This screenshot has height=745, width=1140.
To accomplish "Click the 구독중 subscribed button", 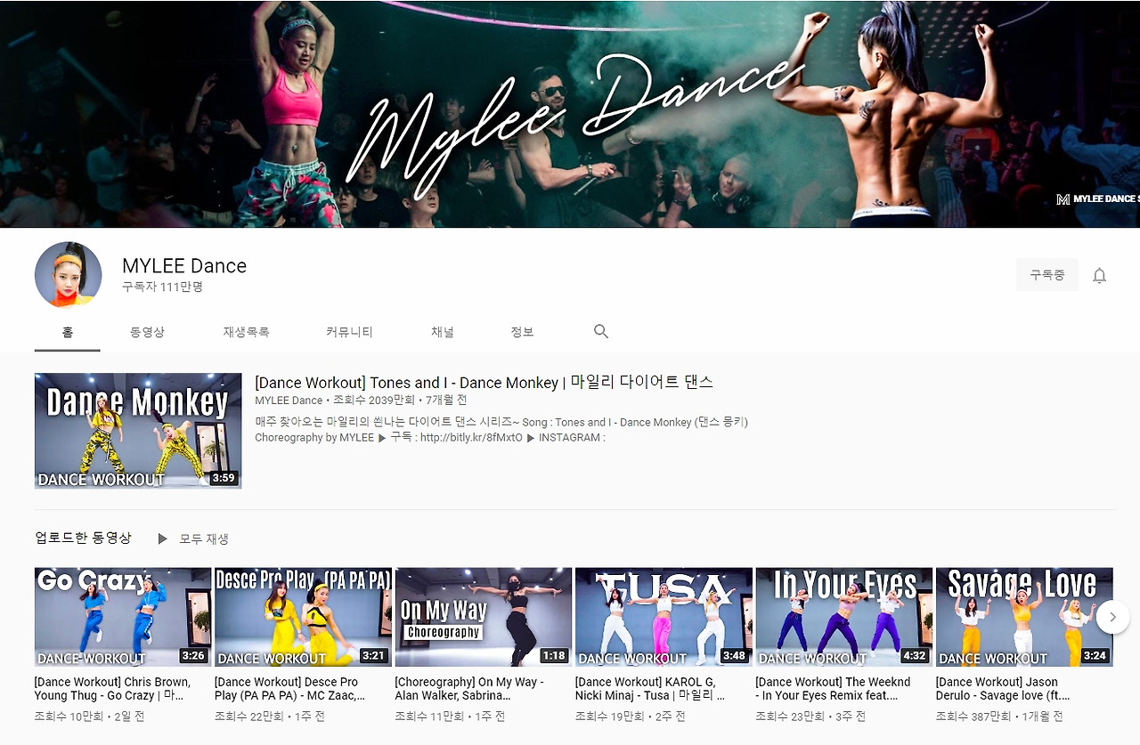I will click(x=1047, y=275).
